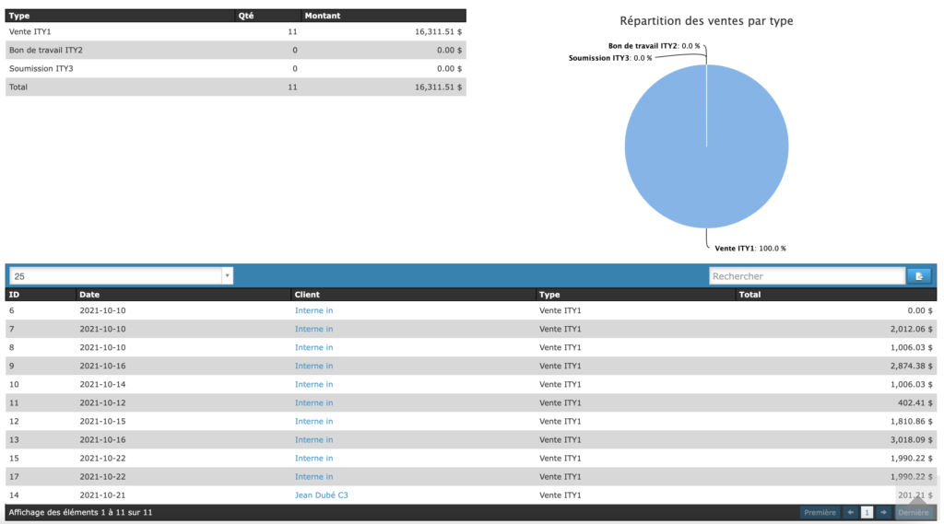Open the Jean Dubé C3 client link

point(321,495)
